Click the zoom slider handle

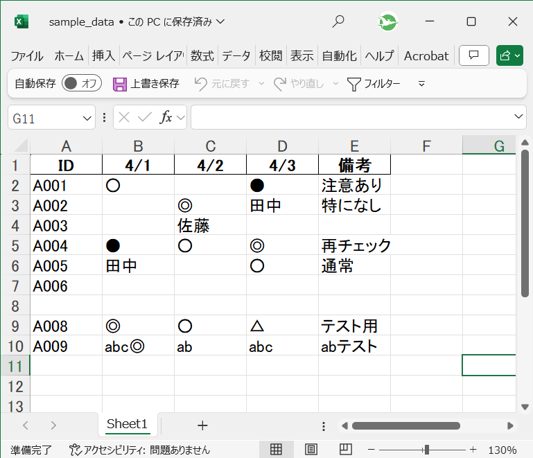coord(426,450)
